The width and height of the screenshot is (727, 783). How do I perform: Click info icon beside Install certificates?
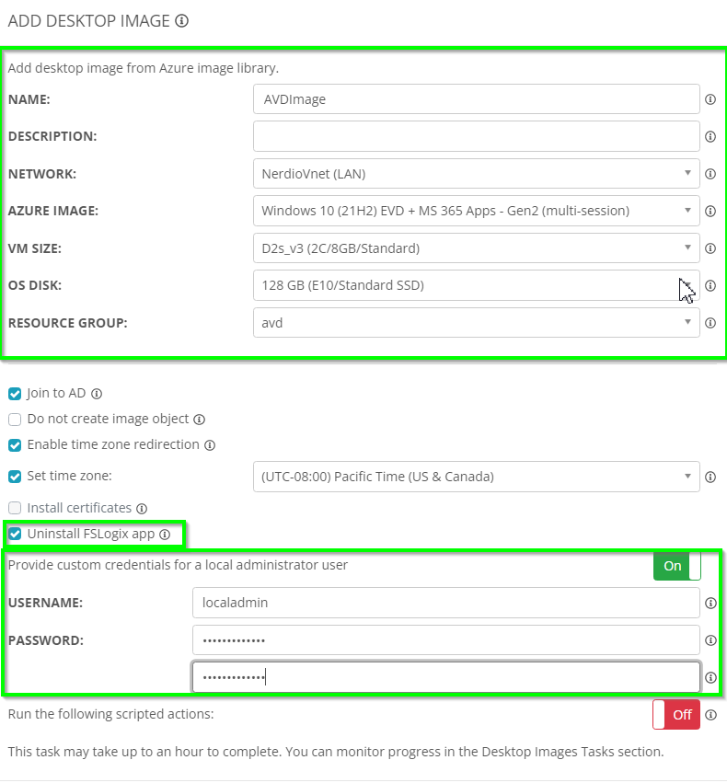142,508
